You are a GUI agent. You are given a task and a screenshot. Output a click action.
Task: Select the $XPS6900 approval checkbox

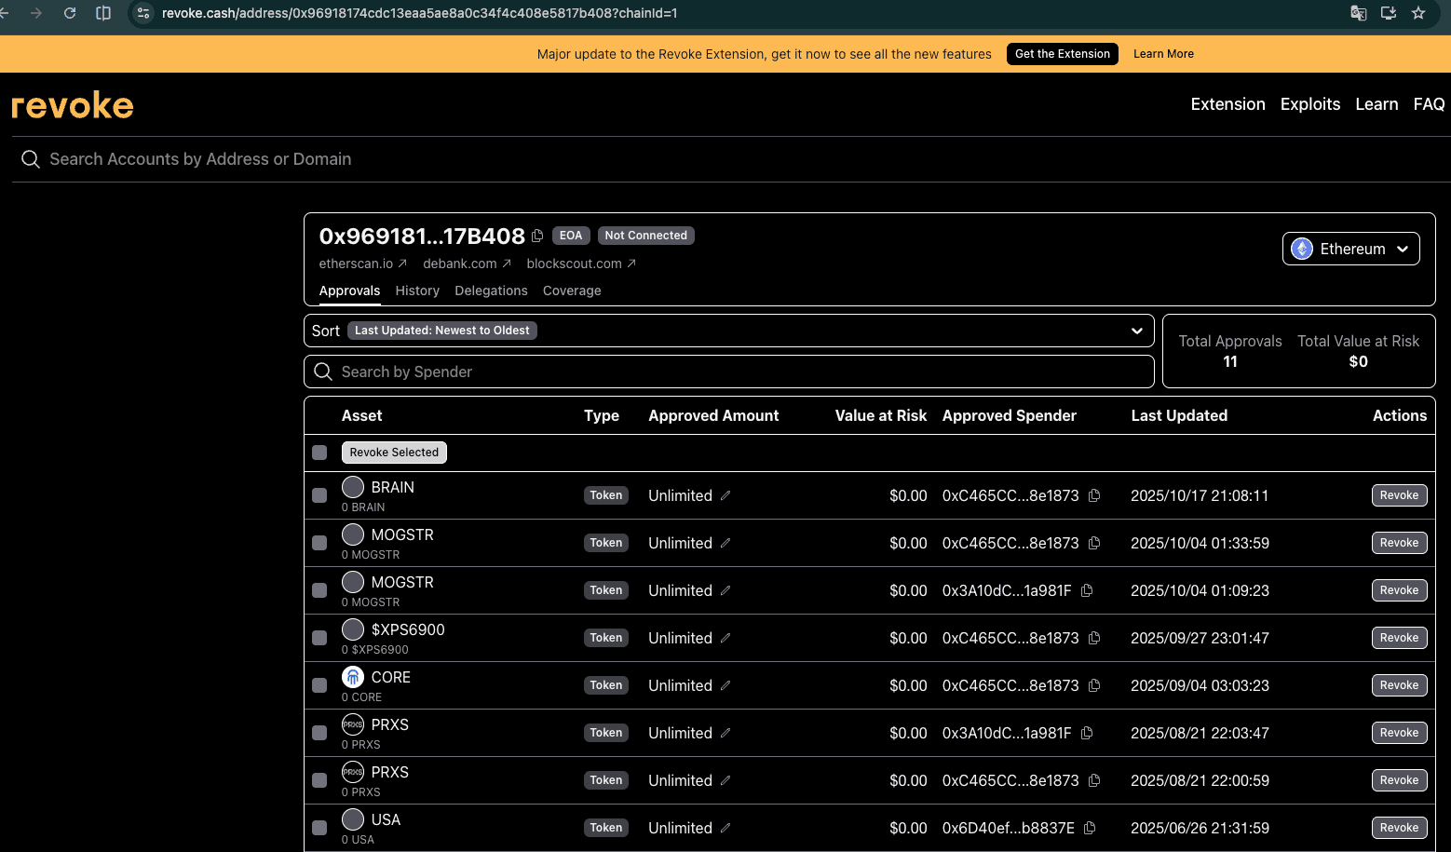[319, 638]
